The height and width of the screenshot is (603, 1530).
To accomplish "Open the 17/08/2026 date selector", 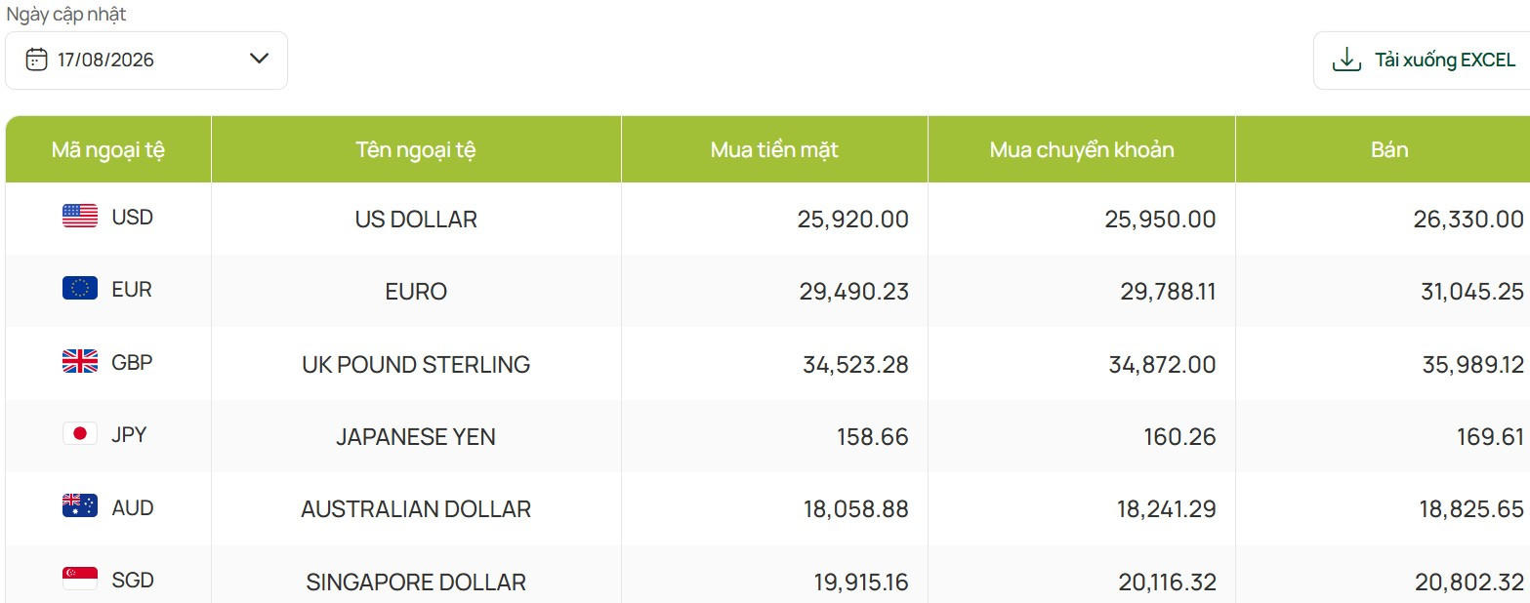I will click(x=146, y=60).
